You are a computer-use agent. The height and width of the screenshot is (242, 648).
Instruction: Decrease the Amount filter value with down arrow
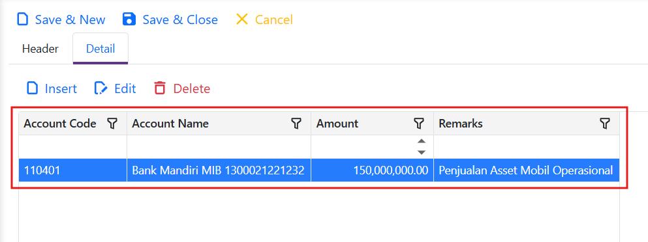(421, 152)
